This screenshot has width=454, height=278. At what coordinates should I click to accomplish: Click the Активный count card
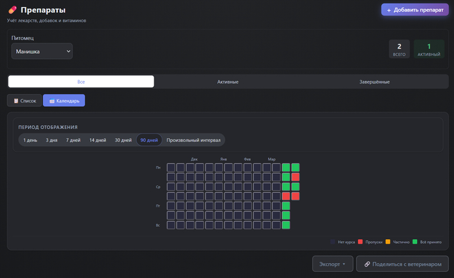coord(429,49)
